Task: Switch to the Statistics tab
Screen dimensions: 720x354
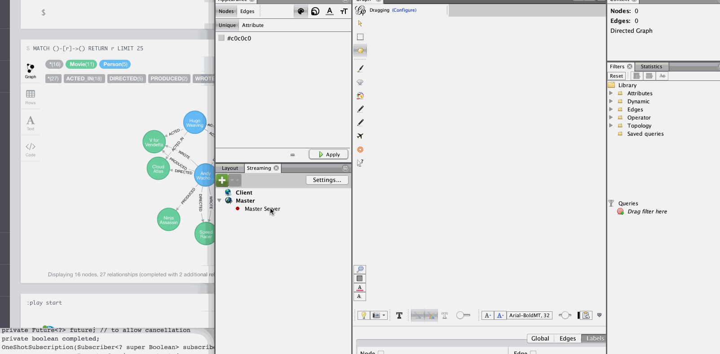Action: pos(651,66)
